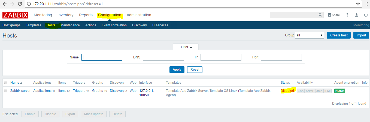Apply the host filter
Viewport: 370px width, 122px height.
click(177, 70)
